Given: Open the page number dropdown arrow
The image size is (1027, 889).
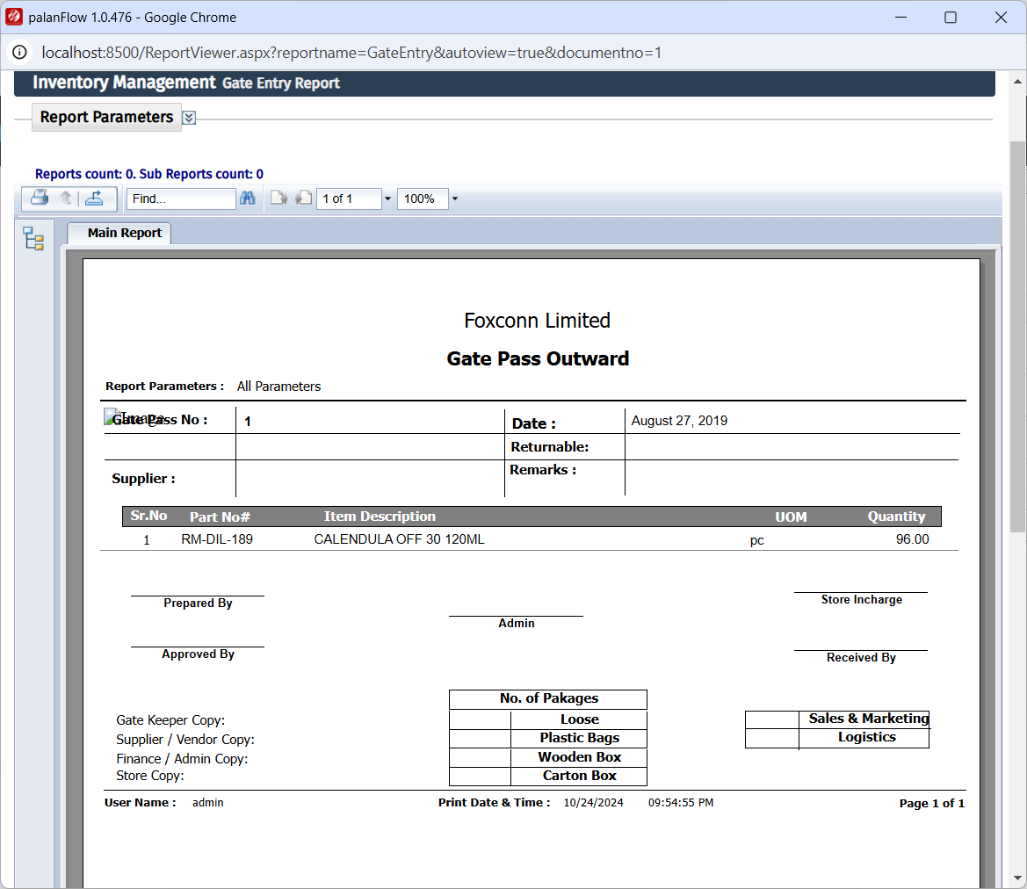Looking at the screenshot, I should 387,199.
